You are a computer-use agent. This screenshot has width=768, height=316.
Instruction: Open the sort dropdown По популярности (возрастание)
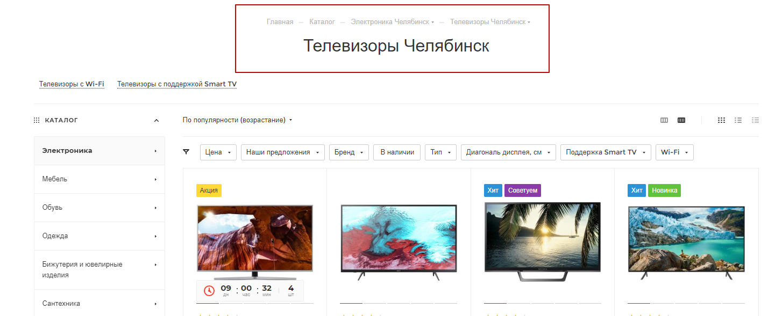(237, 120)
